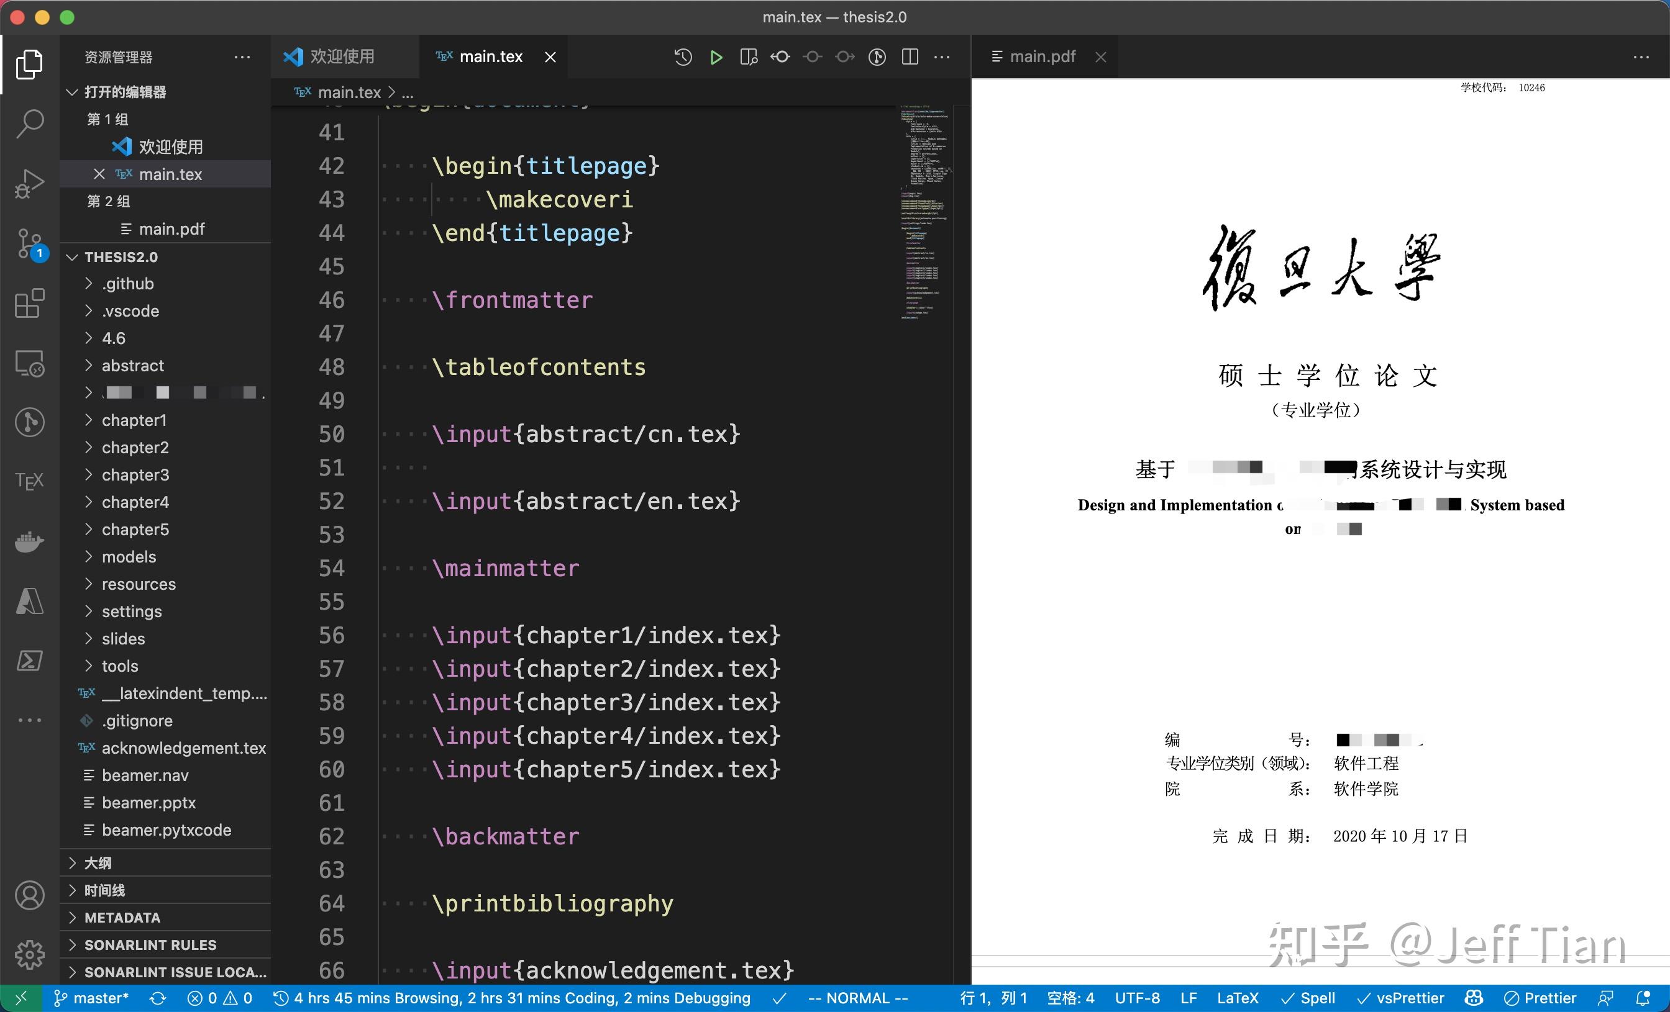Click the green Build LaTeX run button
The image size is (1670, 1012).
coord(716,57)
